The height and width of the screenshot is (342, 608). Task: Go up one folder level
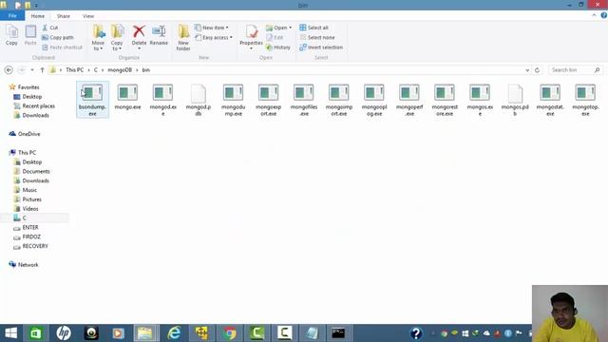(42, 70)
